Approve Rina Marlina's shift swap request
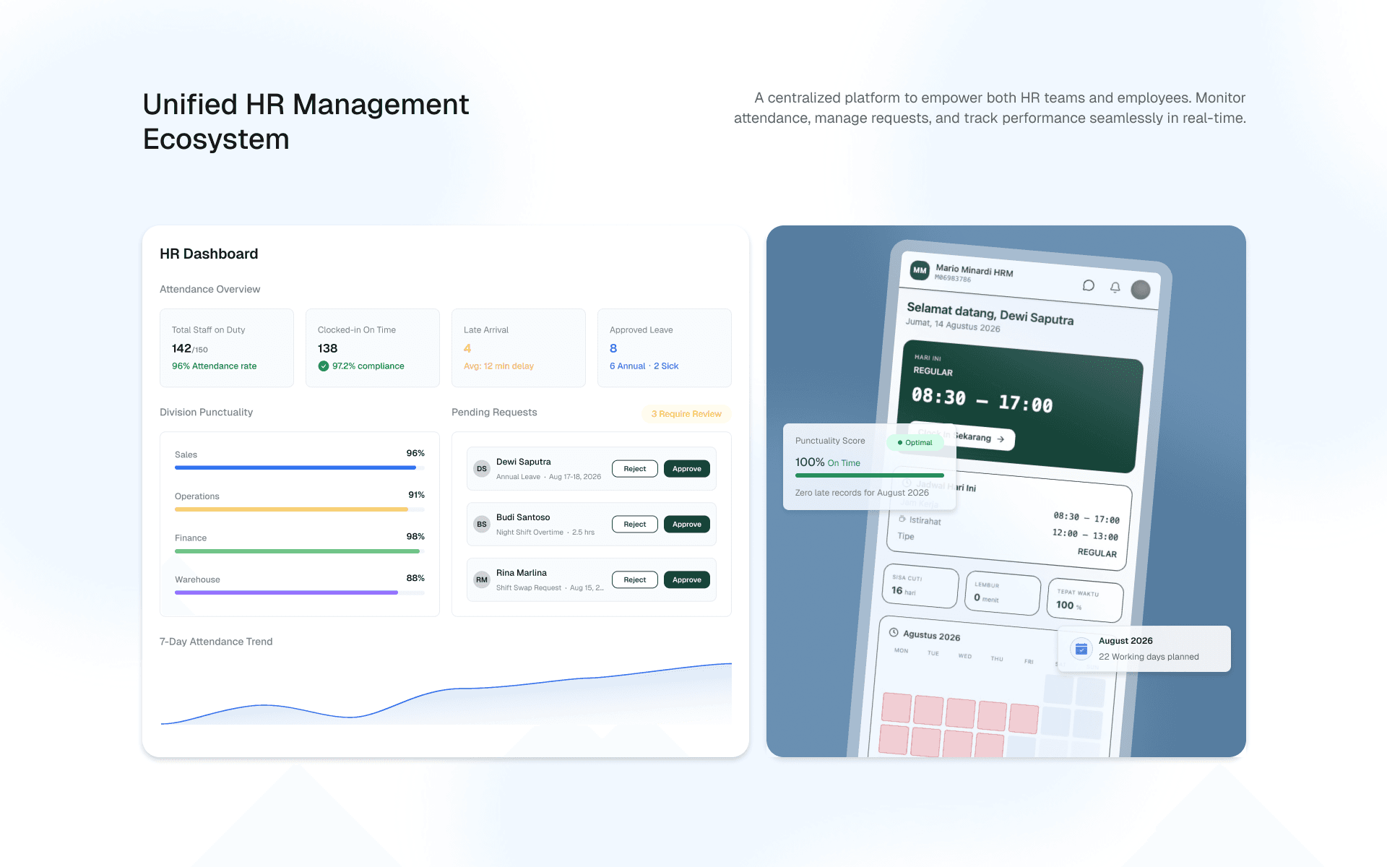Image resolution: width=1387 pixels, height=867 pixels. 687,579
